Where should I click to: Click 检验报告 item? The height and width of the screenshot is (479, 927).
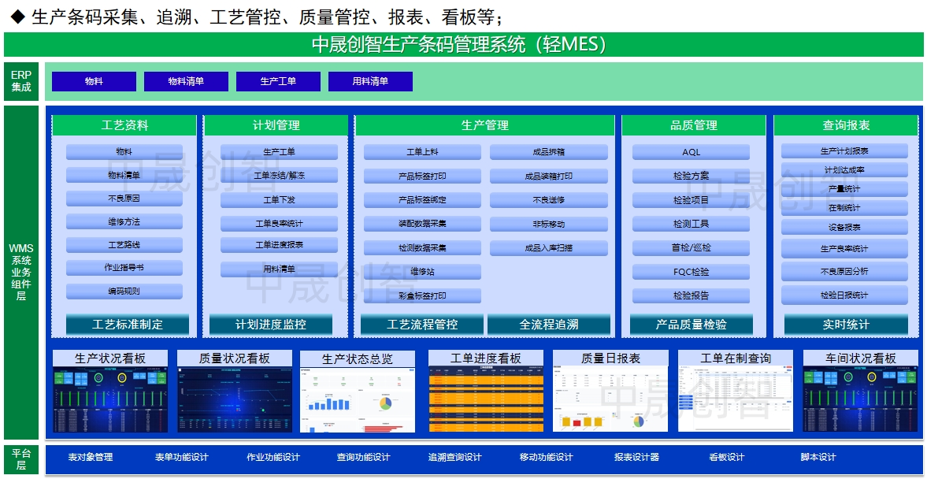[x=691, y=295]
